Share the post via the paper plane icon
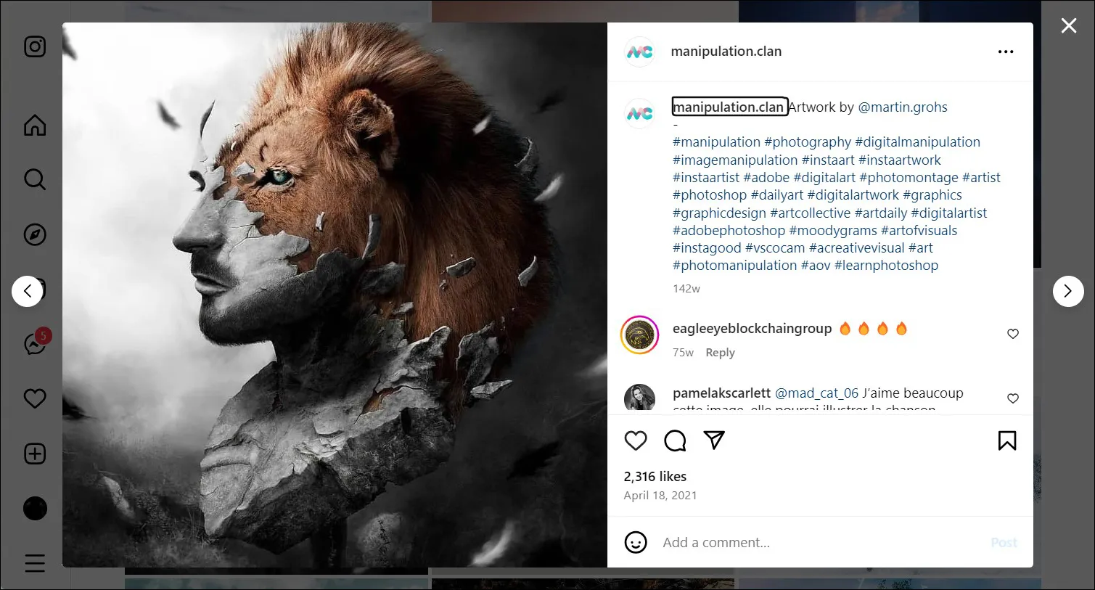1095x590 pixels. click(714, 440)
